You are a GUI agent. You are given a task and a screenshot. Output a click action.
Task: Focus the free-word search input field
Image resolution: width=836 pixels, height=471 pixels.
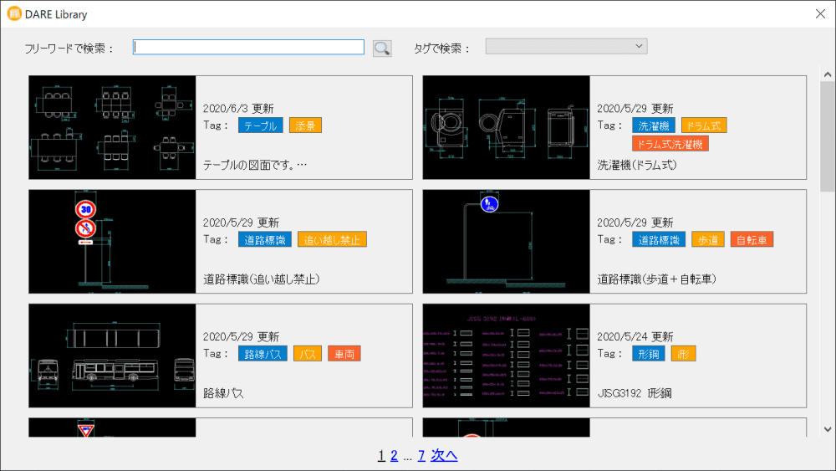pos(248,47)
